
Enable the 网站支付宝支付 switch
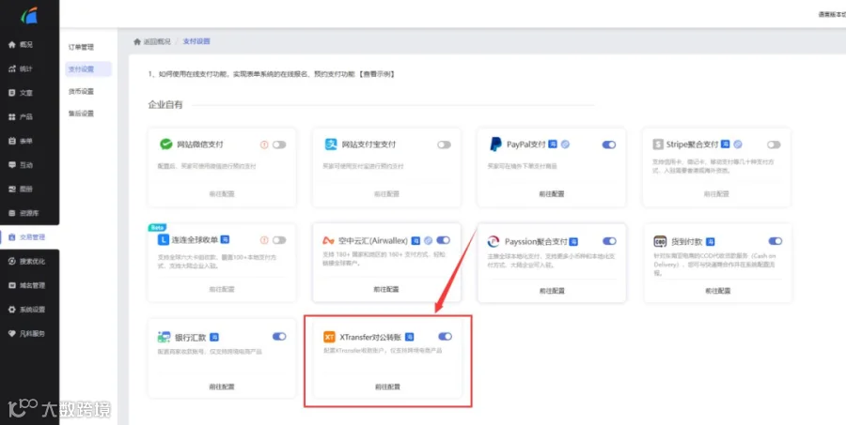[444, 144]
